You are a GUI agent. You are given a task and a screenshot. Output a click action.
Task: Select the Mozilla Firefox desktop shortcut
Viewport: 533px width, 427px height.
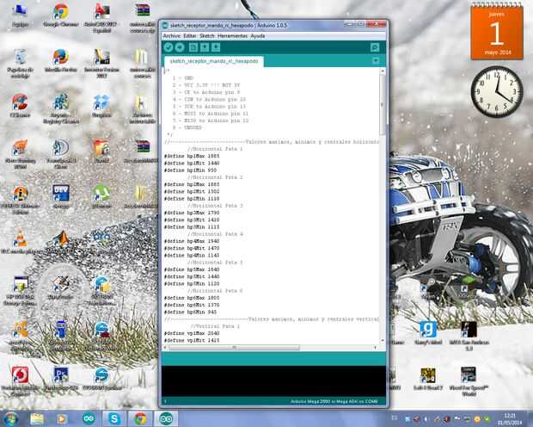(x=61, y=60)
